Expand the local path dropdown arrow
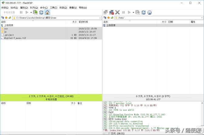The height and width of the screenshot is (135, 204). [100, 18]
